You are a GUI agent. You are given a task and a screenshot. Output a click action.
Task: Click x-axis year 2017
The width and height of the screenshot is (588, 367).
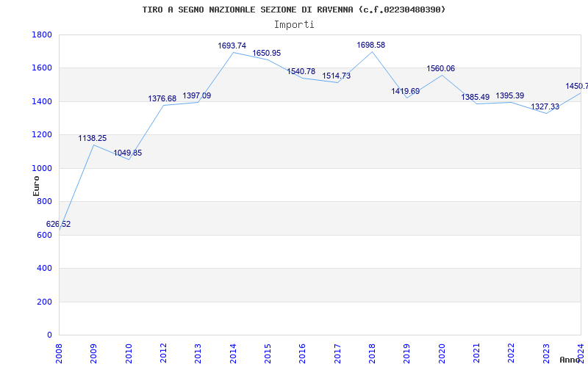[337, 354]
